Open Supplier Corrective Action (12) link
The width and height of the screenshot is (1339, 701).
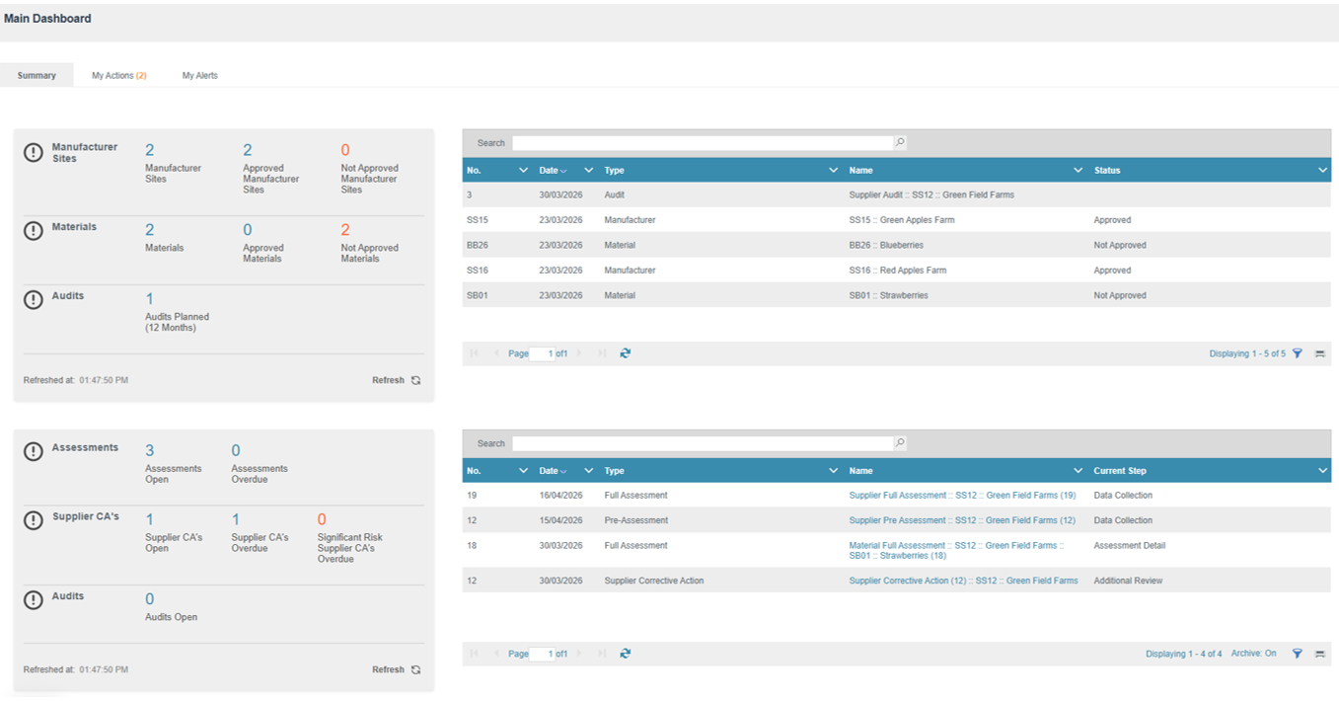(963, 581)
